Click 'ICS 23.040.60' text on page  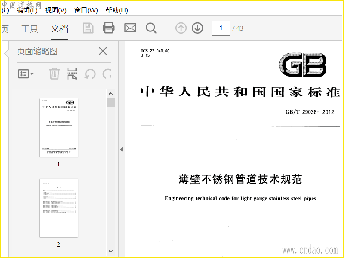pos(155,51)
